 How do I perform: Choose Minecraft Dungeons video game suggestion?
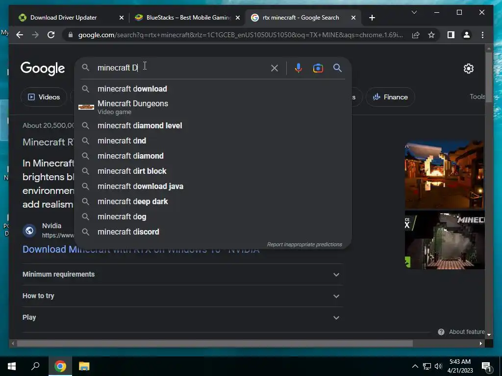(x=213, y=107)
